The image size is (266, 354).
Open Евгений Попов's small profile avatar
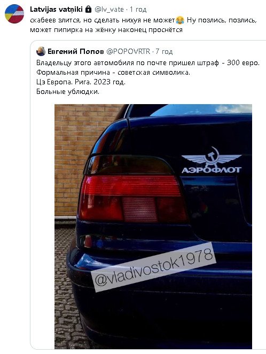[x=41, y=51]
